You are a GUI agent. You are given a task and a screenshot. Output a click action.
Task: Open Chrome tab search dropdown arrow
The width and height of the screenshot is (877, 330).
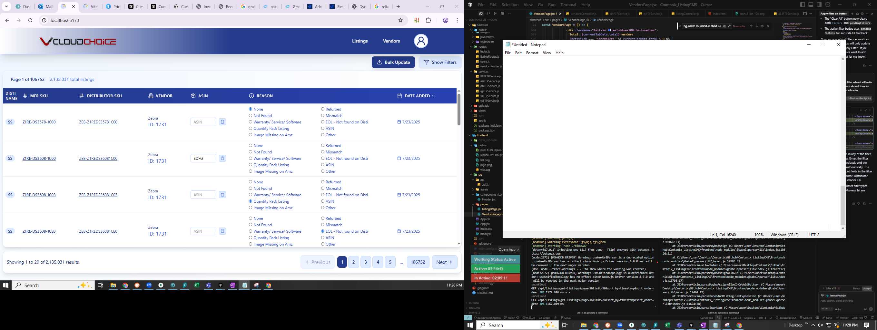[6, 6]
